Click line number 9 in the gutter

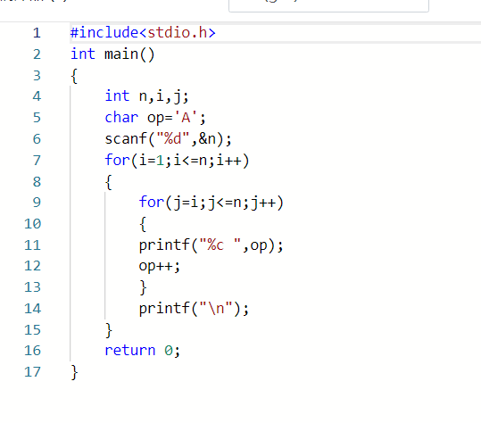37,203
